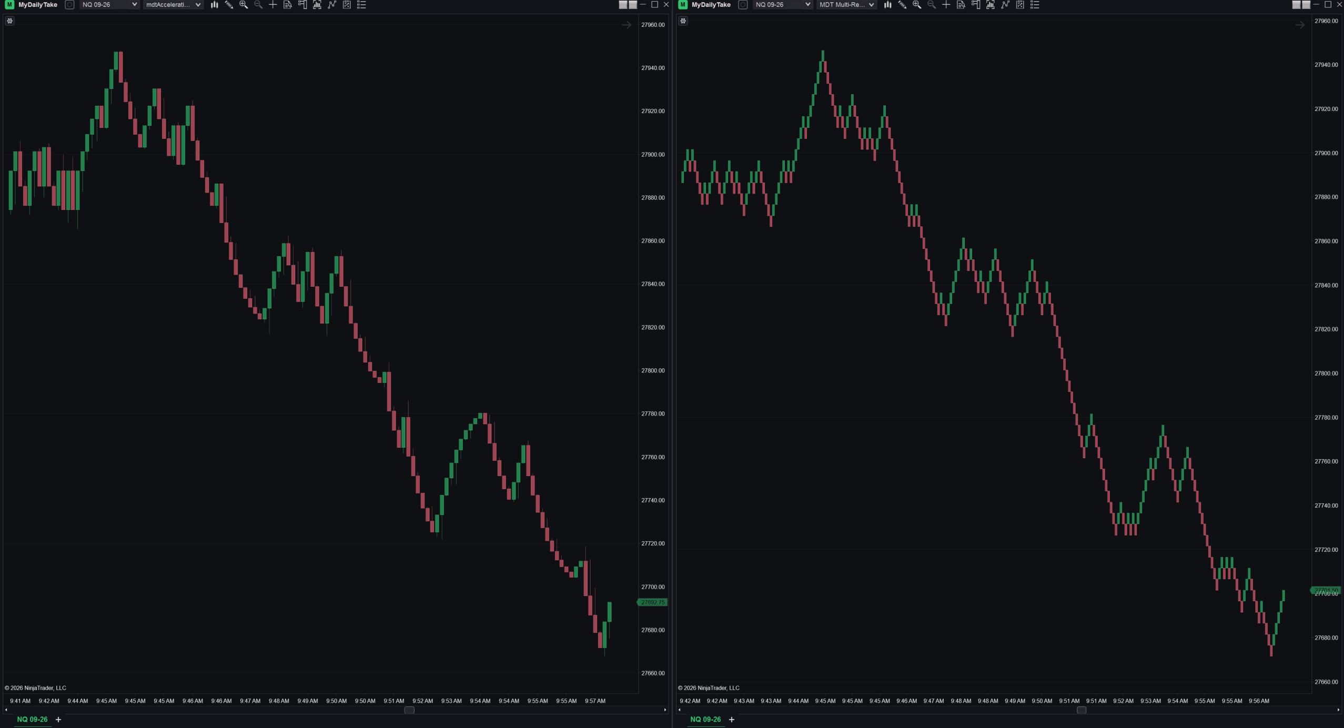
Task: Click zoom in magnifier on left chart
Action: point(244,5)
